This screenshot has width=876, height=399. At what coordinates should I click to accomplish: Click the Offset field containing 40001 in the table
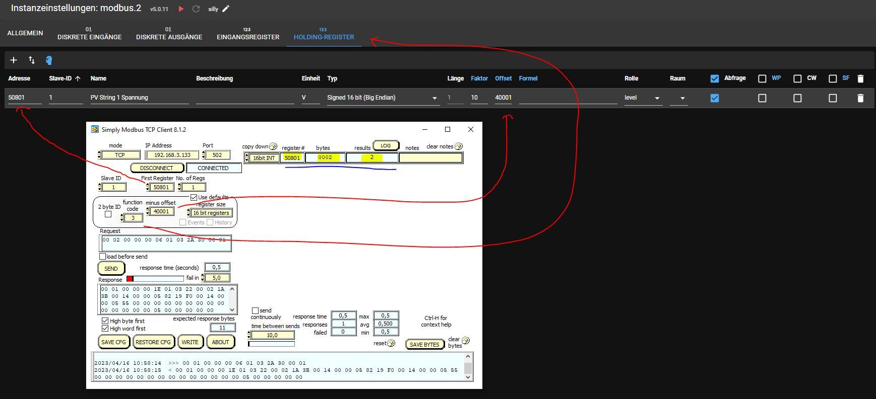coord(503,98)
